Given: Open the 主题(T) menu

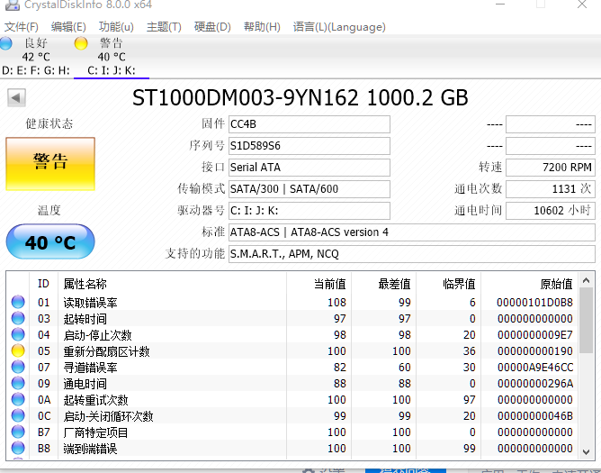Looking at the screenshot, I should click(164, 27).
